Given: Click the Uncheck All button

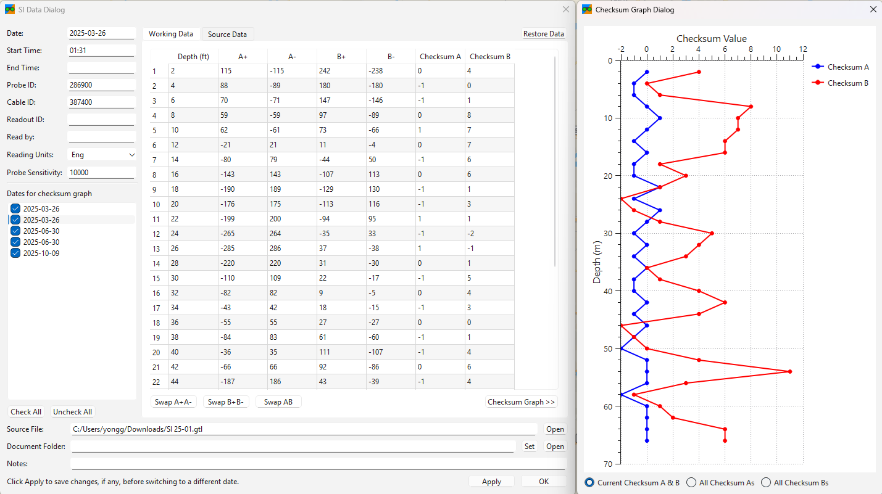Looking at the screenshot, I should (72, 412).
